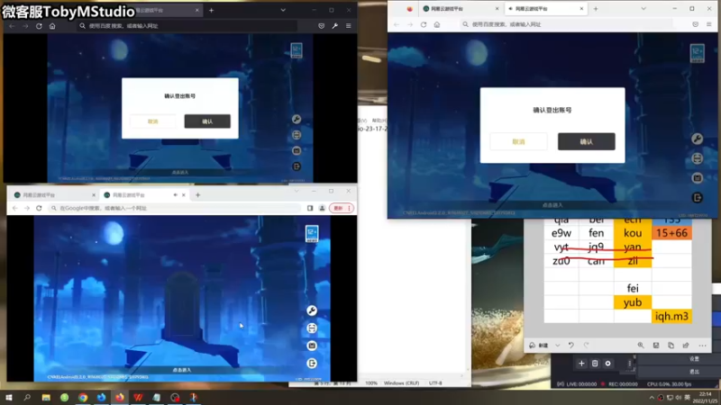The image size is (721, 405).
Task: Share the snip with the share icon
Action: (686, 346)
